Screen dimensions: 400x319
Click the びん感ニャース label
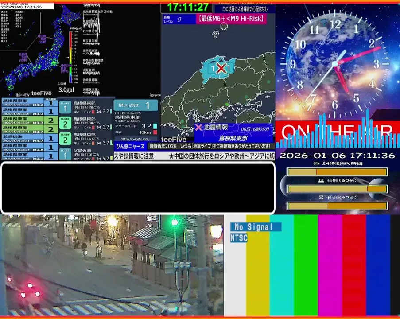pyautogui.click(x=130, y=146)
